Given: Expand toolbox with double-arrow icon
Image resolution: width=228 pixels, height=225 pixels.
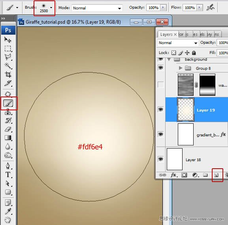Looking at the screenshot, I should 3,19.
